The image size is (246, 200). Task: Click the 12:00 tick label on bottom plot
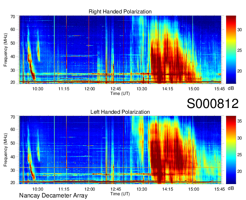point(90,189)
